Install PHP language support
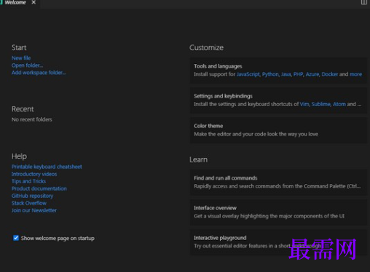Screen dimensions: 370x272 pos(298,74)
